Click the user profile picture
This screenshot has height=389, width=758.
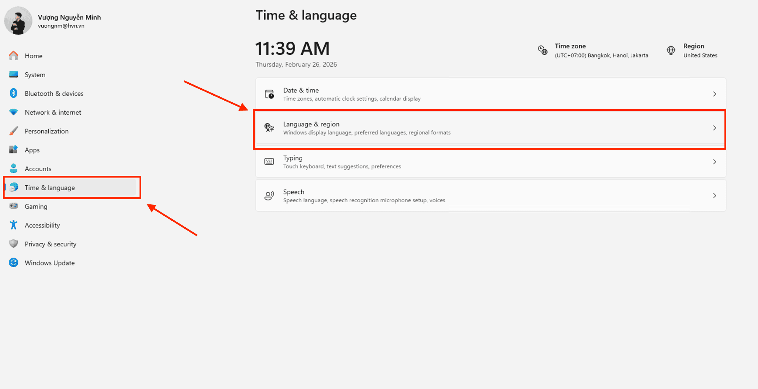18,21
